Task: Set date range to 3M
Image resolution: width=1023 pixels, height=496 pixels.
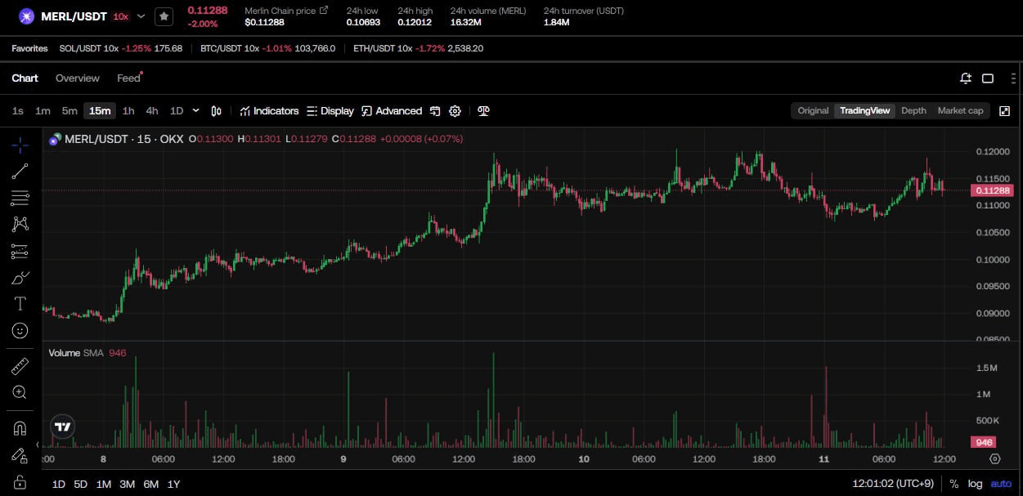Action: (x=127, y=484)
